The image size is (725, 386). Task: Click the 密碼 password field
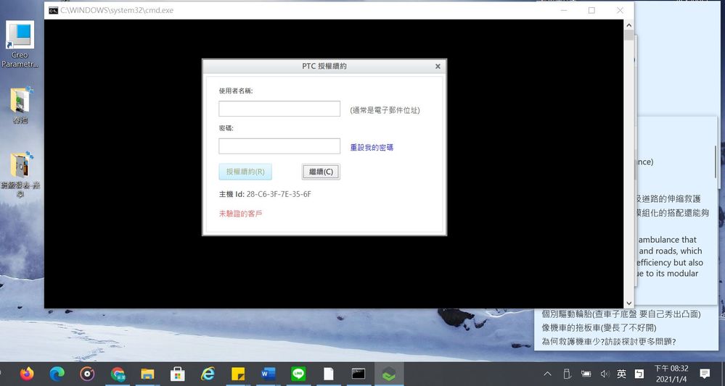tap(279, 146)
